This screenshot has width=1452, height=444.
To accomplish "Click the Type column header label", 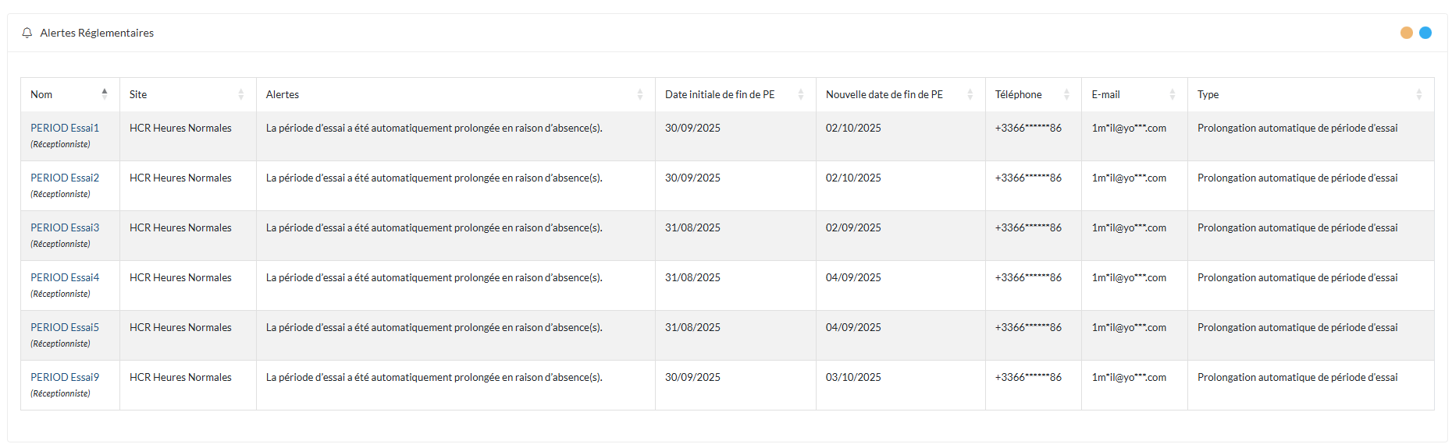I will click(1208, 94).
